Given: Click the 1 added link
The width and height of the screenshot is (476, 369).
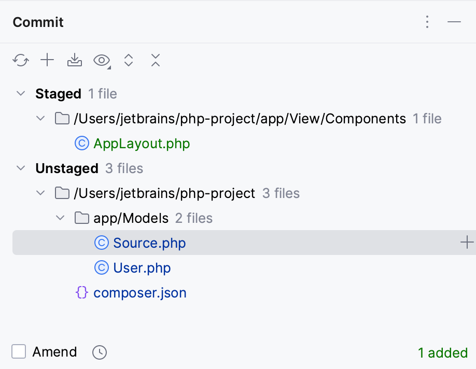Looking at the screenshot, I should pos(442,352).
